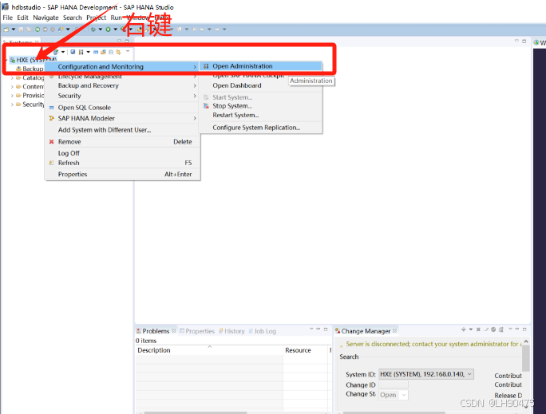Click the Link with Editor arrows icon in Systems toolbar

pyautogui.click(x=118, y=52)
